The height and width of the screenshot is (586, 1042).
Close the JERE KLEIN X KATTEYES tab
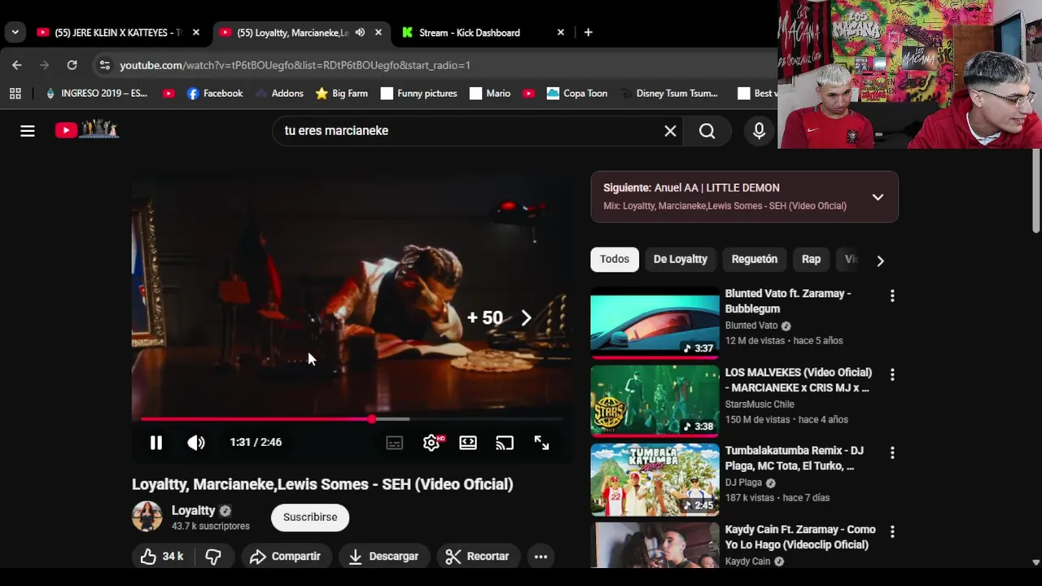(195, 33)
